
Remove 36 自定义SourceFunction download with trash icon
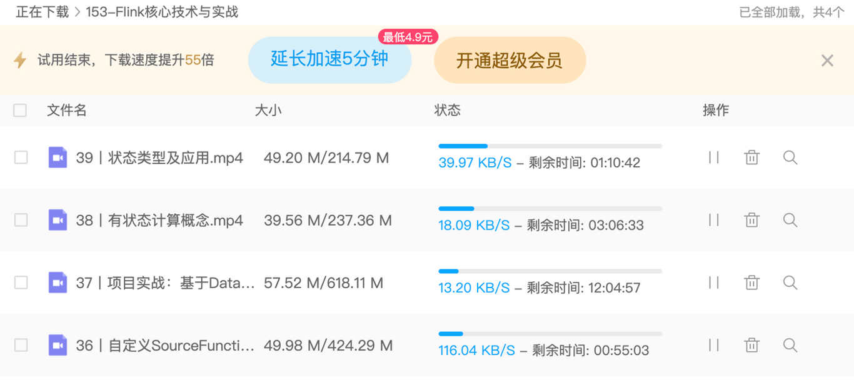tap(752, 345)
